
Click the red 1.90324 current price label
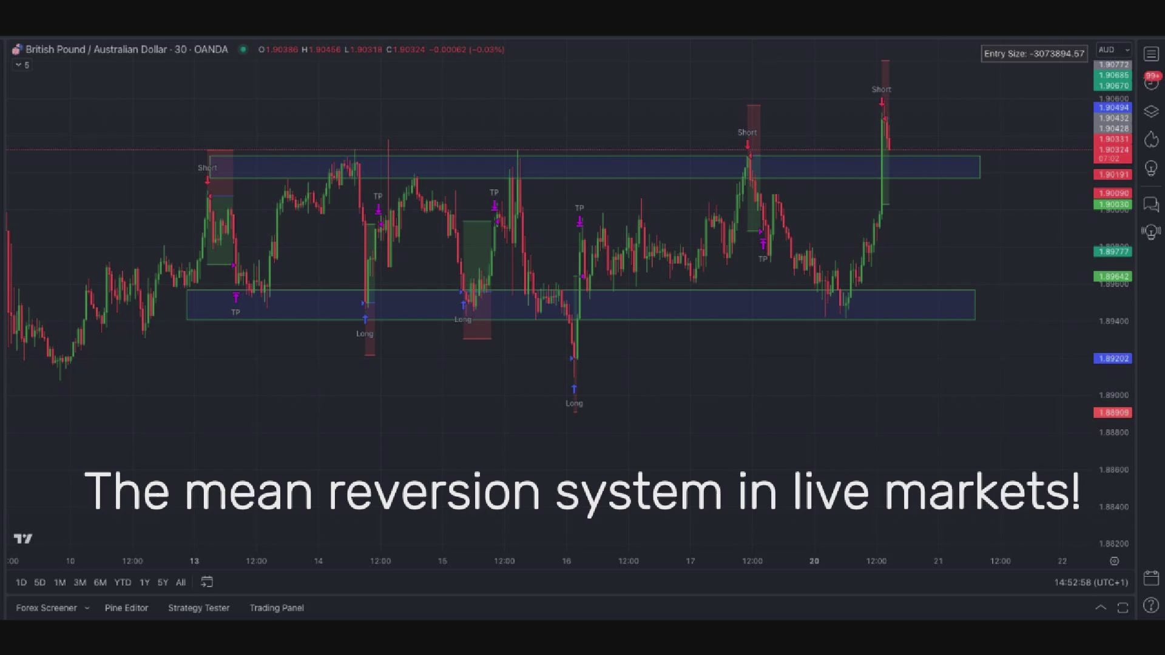(1113, 150)
